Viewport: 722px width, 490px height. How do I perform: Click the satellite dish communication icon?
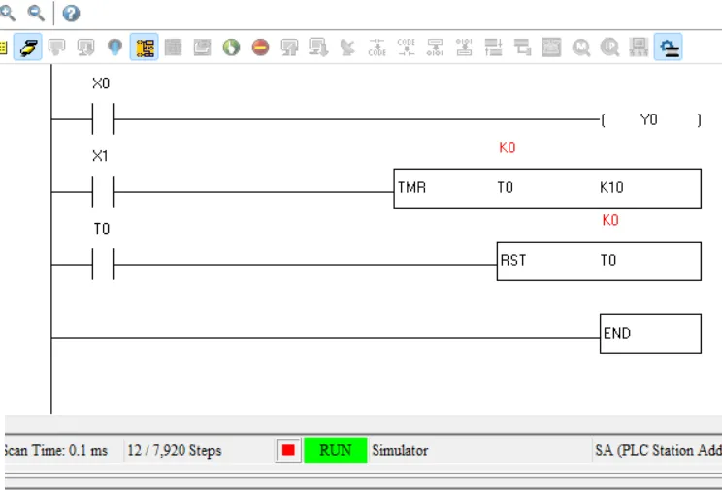[347, 47]
